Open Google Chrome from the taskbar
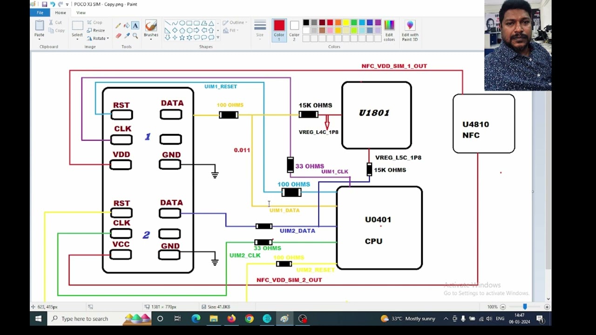Screen dimensions: 596x335 pyautogui.click(x=249, y=319)
